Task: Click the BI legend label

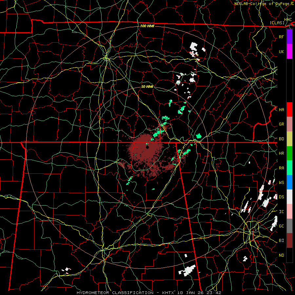Action: click(x=281, y=241)
